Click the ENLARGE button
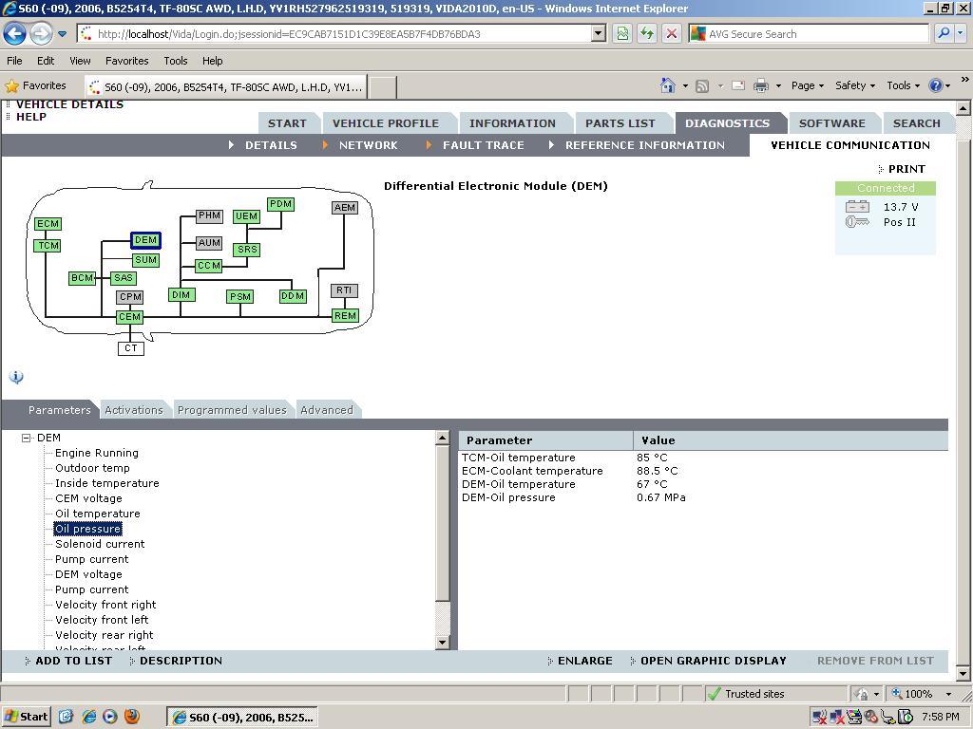Screen dimensions: 973x729 click(584, 661)
